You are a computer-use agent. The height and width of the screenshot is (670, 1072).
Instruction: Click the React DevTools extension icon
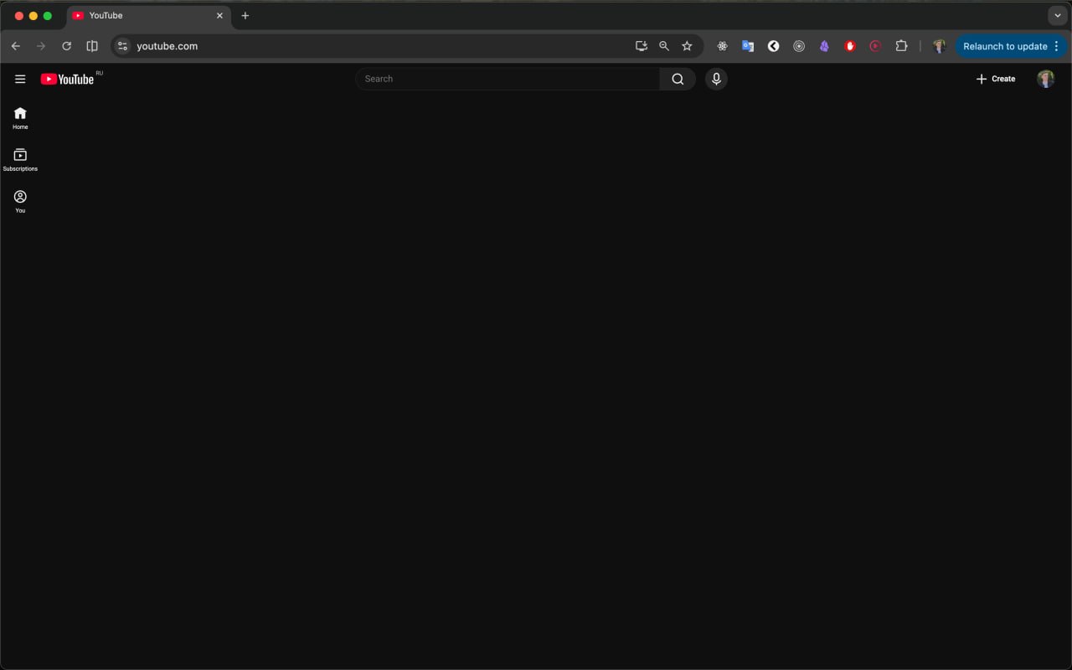point(722,46)
